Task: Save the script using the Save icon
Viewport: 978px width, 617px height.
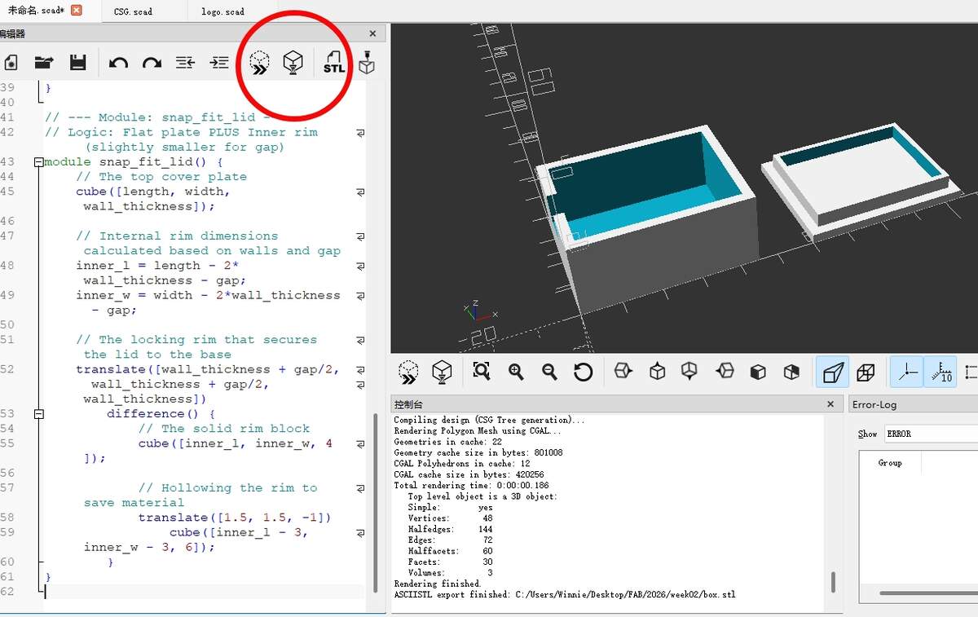Action: click(77, 63)
